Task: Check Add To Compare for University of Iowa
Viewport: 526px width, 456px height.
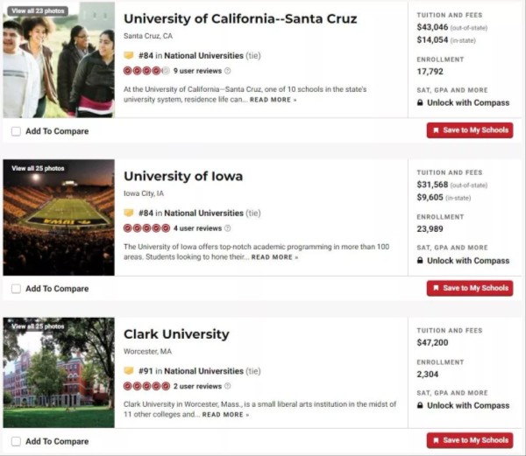Action: click(16, 289)
